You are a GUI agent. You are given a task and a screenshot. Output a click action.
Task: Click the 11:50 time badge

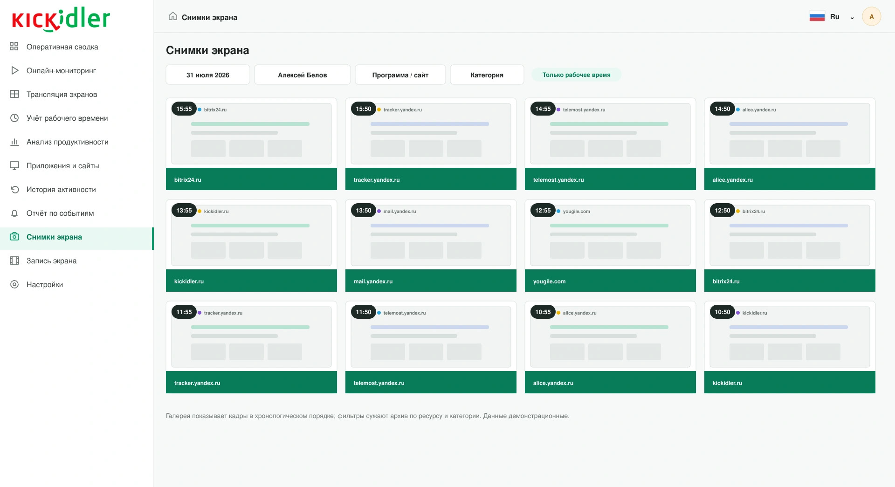364,312
